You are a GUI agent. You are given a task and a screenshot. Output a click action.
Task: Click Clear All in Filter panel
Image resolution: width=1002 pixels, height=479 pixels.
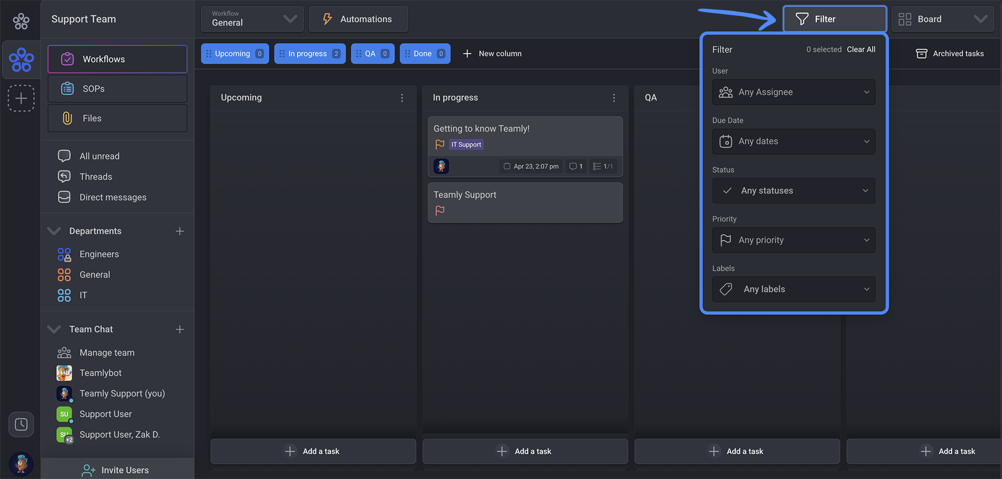(x=861, y=49)
